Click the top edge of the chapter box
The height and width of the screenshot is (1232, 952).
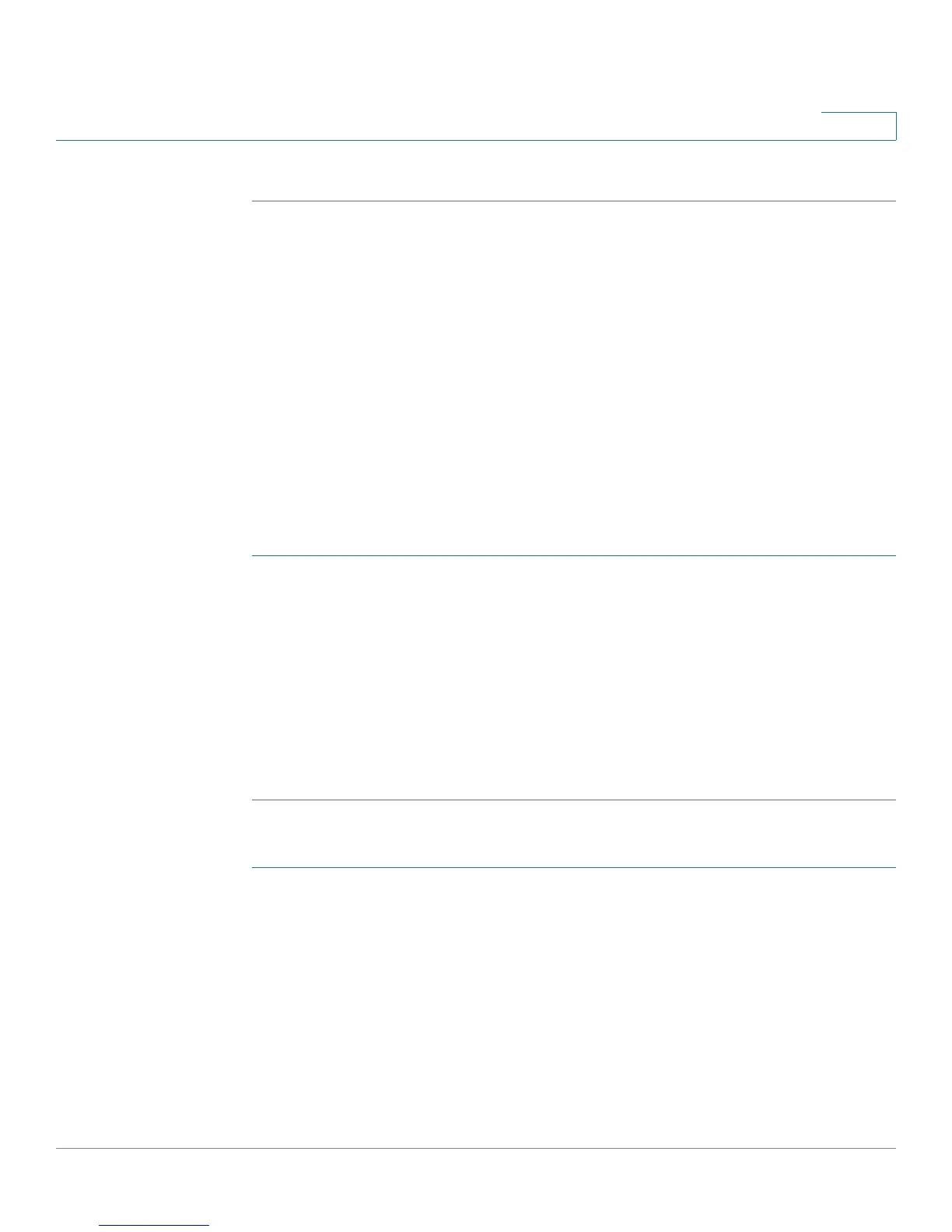click(859, 114)
